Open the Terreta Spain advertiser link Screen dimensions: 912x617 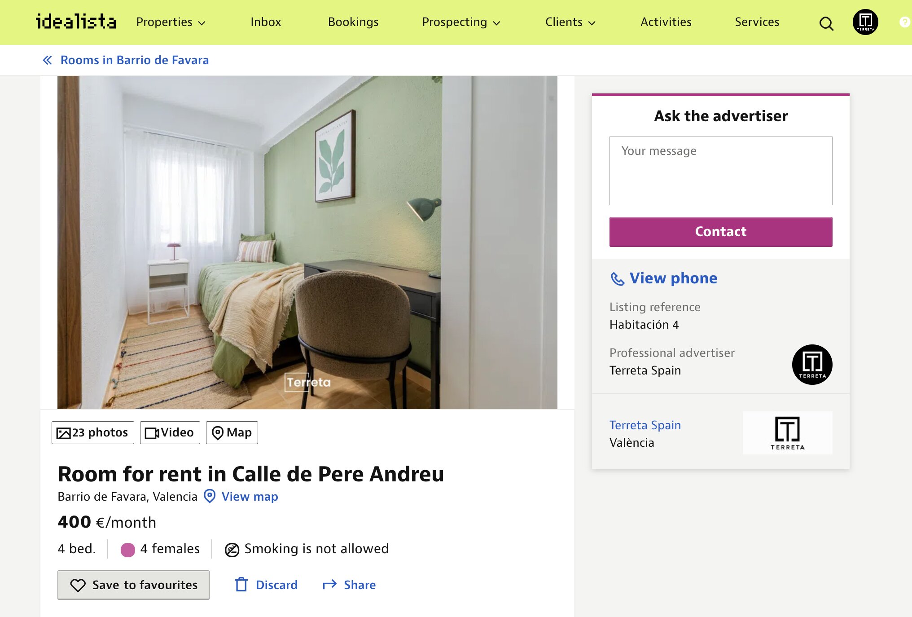645,425
